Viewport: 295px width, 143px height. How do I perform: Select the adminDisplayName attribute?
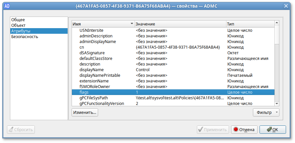tap(173, 41)
